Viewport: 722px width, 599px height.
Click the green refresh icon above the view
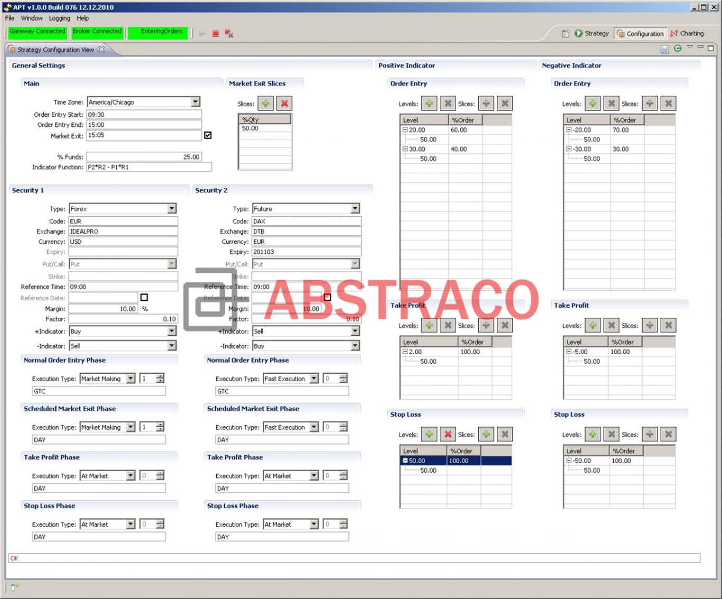[x=677, y=49]
